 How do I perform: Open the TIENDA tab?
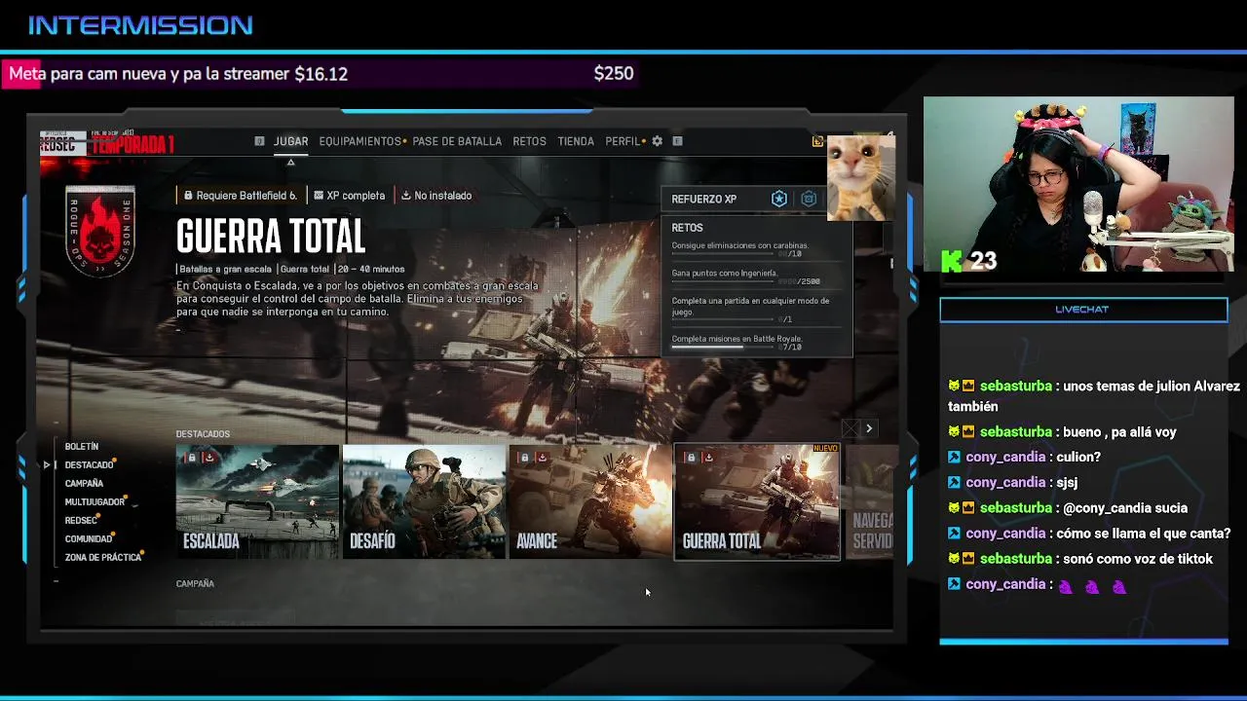(x=576, y=141)
